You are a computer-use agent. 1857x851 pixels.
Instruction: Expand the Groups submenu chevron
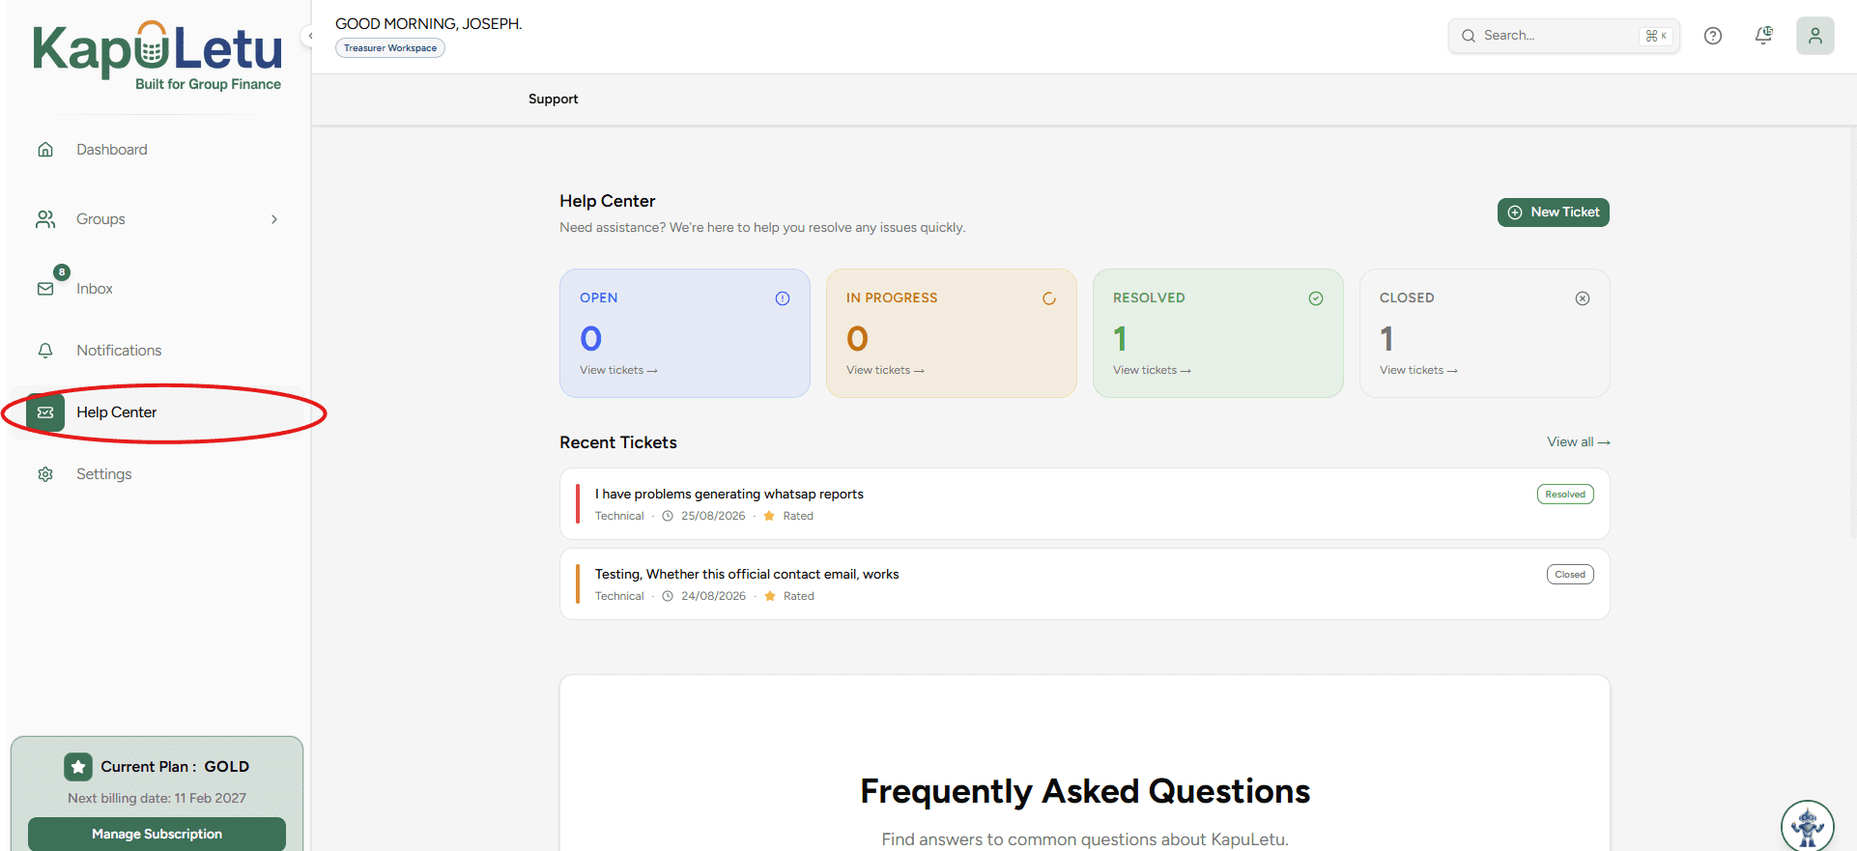pyautogui.click(x=274, y=219)
